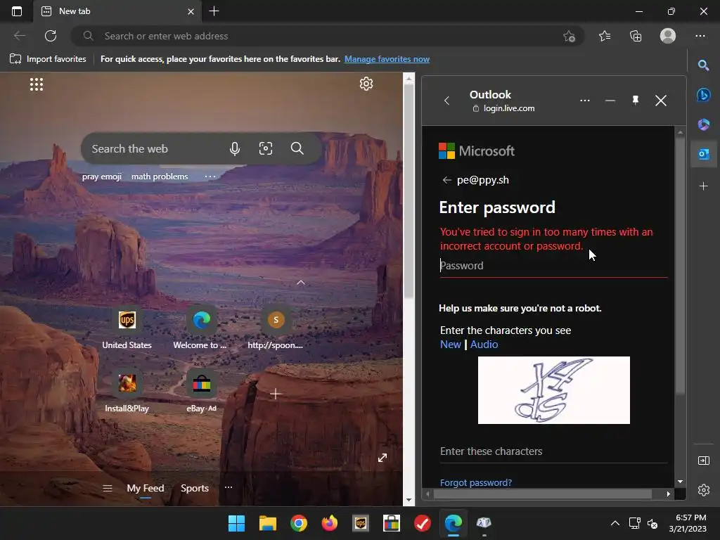Open the feed hamburger menu

point(107,488)
